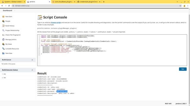Click the 'credentials id: ricardo-user' result line

click(x=49, y=77)
